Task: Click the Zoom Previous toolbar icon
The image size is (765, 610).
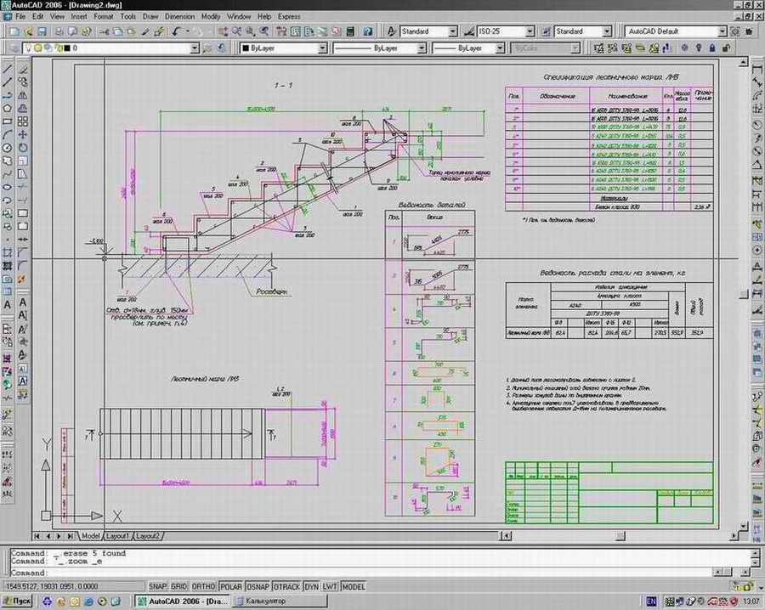Action: [x=266, y=31]
